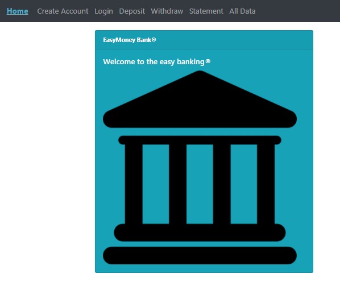Navigate to the Deposit page
The image size is (340, 282).
(132, 11)
